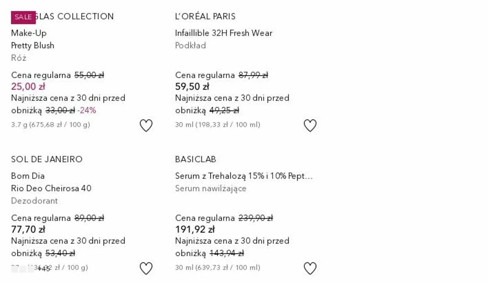Open the Infaillible 32H Fresh Wear product
The image size is (488, 283).
tap(224, 33)
